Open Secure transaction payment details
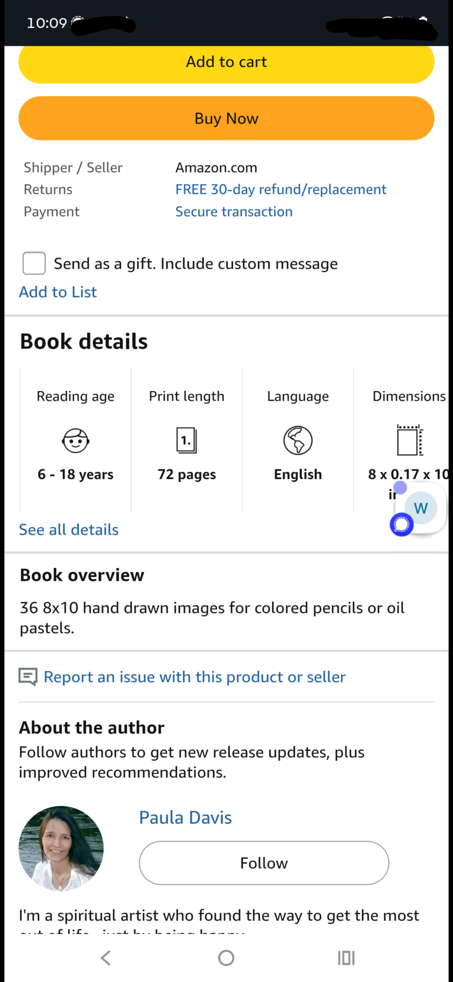453x982 pixels. (234, 212)
